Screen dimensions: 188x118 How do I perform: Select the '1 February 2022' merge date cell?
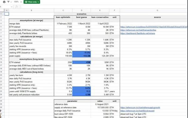63,24
